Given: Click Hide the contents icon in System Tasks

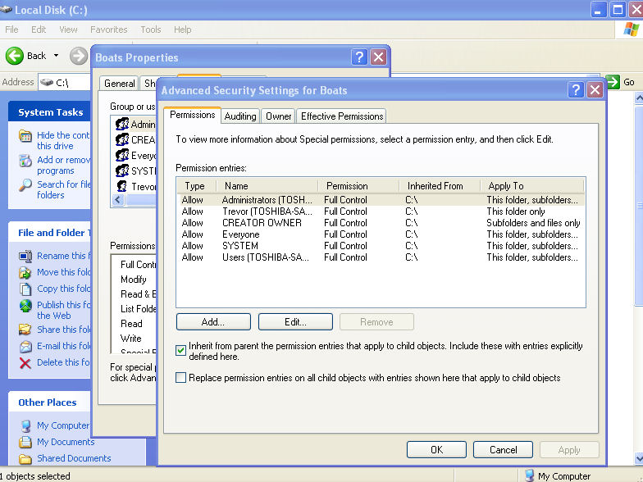Looking at the screenshot, I should click(x=25, y=136).
